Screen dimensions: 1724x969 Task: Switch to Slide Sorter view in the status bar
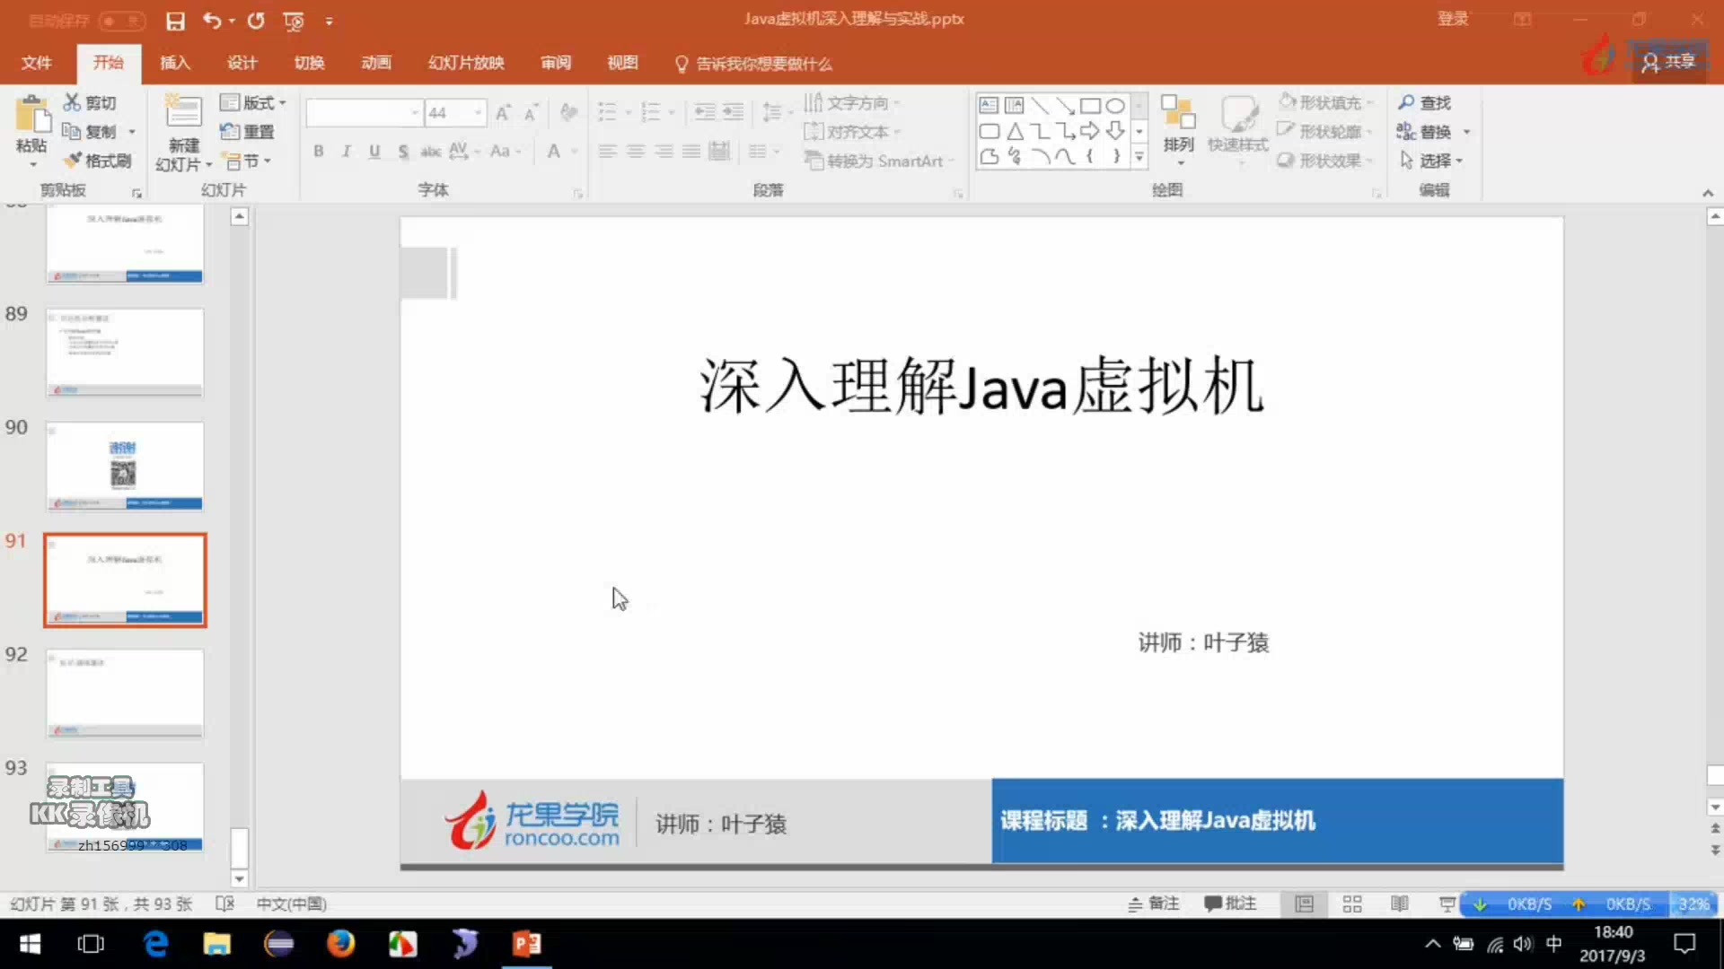tap(1352, 904)
